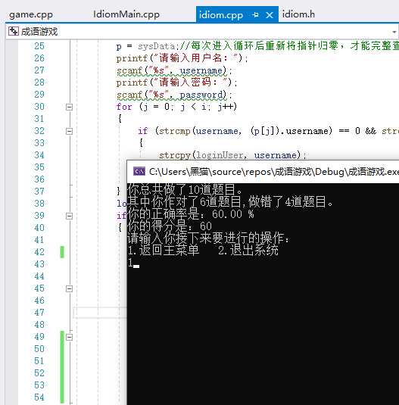Click line number 30 in the gutter
Viewport: 399px width, 405px height.
(x=39, y=107)
